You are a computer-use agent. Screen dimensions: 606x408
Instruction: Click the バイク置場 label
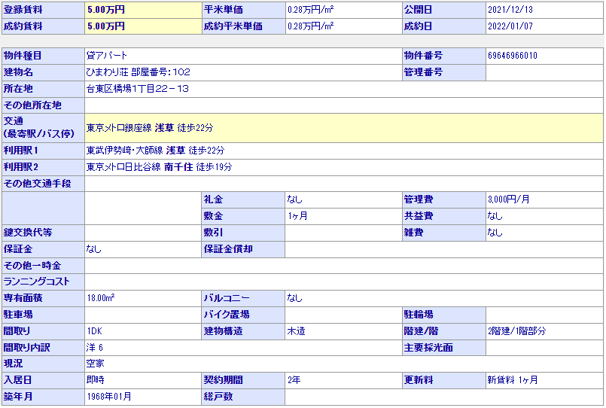coord(227,315)
